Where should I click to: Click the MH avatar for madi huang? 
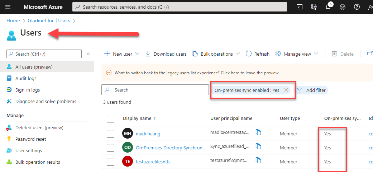128,134
